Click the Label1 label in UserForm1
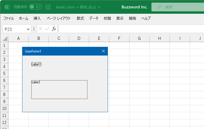204x129 pixels. (x=36, y=64)
